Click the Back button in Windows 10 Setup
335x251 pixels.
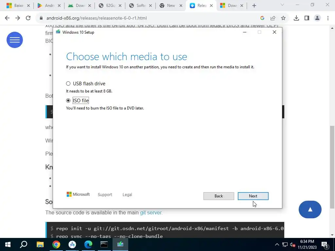coord(219,196)
